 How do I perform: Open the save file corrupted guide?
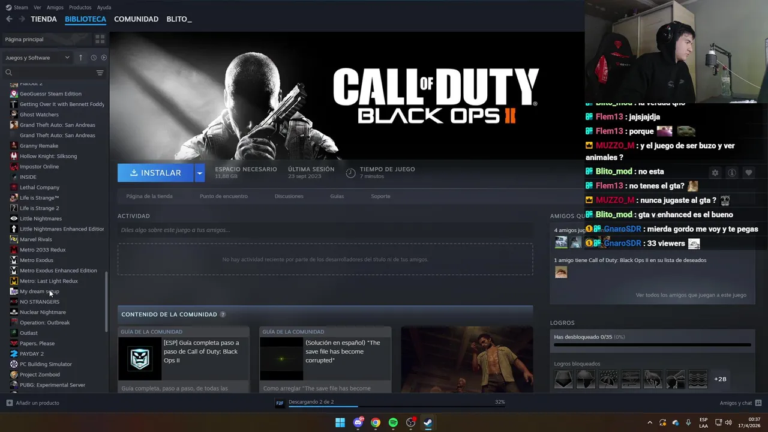pos(325,360)
